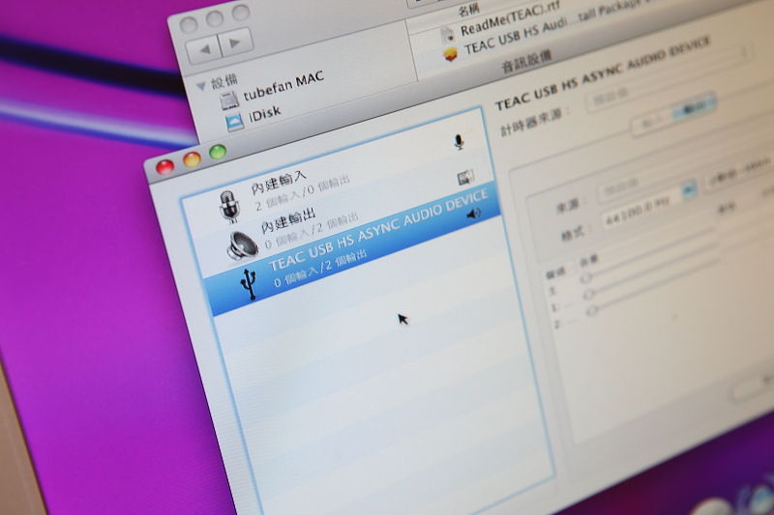Viewport: 774px width, 515px height.
Task: Minimize audio devices window with yellow button
Action: click(192, 159)
